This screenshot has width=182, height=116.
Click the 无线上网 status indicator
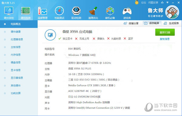[82, 39]
